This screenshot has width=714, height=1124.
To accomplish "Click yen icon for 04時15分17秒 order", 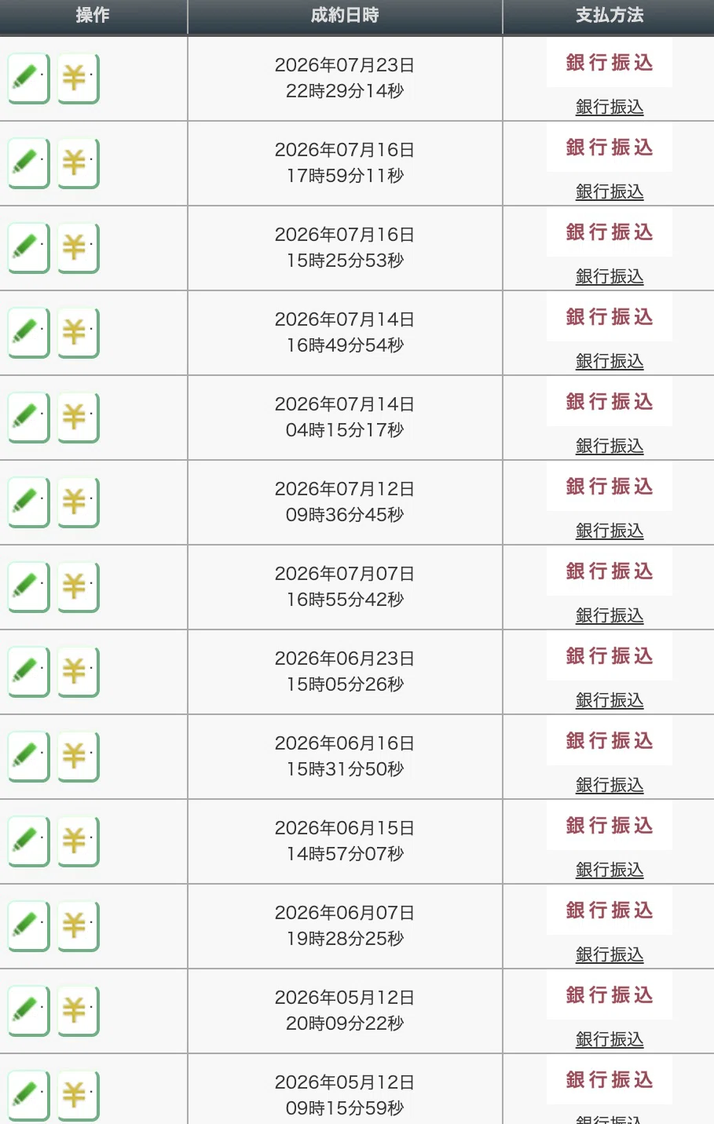I will click(78, 418).
